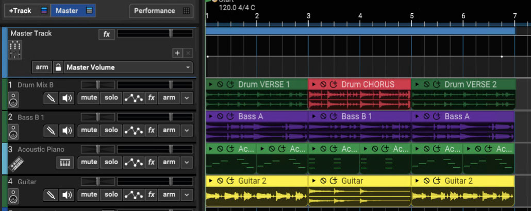Mute Bass B 1 clip icon
The width and height of the screenshot is (531, 211).
(323, 117)
